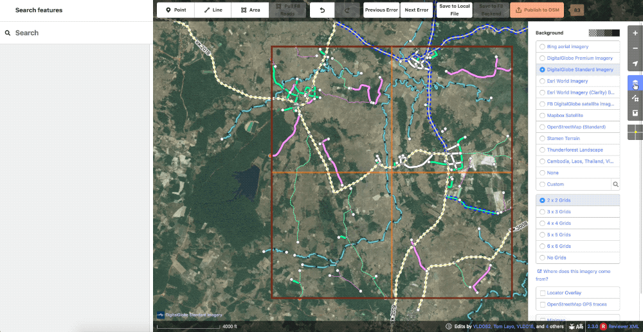Viewport: 643px width, 332px height.
Task: Open the Tom Layo contributor link
Action: pos(503,327)
